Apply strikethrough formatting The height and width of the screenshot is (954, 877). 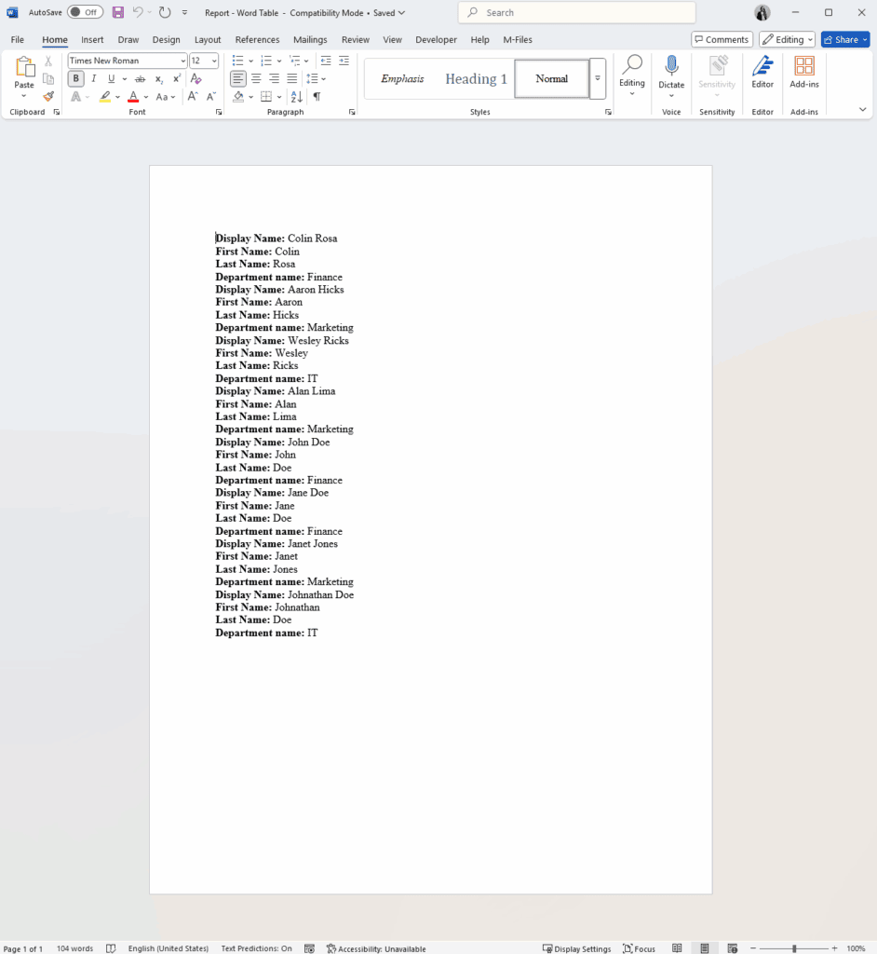point(140,79)
